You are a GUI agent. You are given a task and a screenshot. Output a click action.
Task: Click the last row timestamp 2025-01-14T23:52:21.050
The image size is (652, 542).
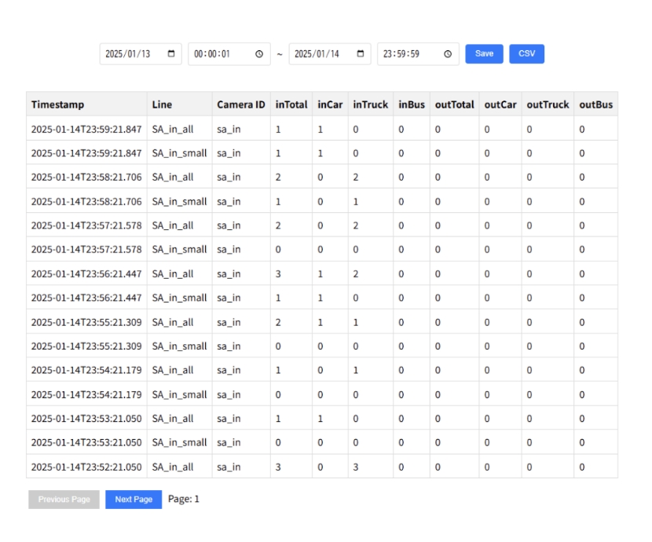pos(86,467)
